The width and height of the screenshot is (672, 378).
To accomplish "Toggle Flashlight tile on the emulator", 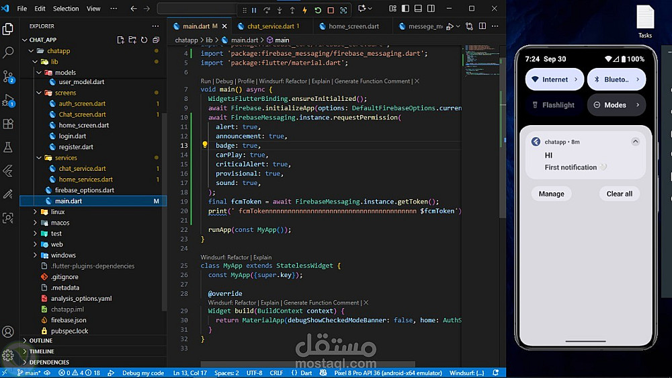I will 554,105.
